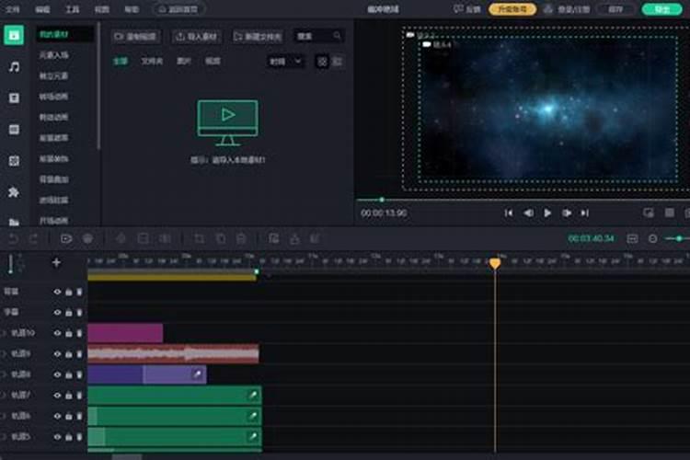Open the text T sidebar icon
Viewport: 690px width, 460px height.
coord(14,98)
